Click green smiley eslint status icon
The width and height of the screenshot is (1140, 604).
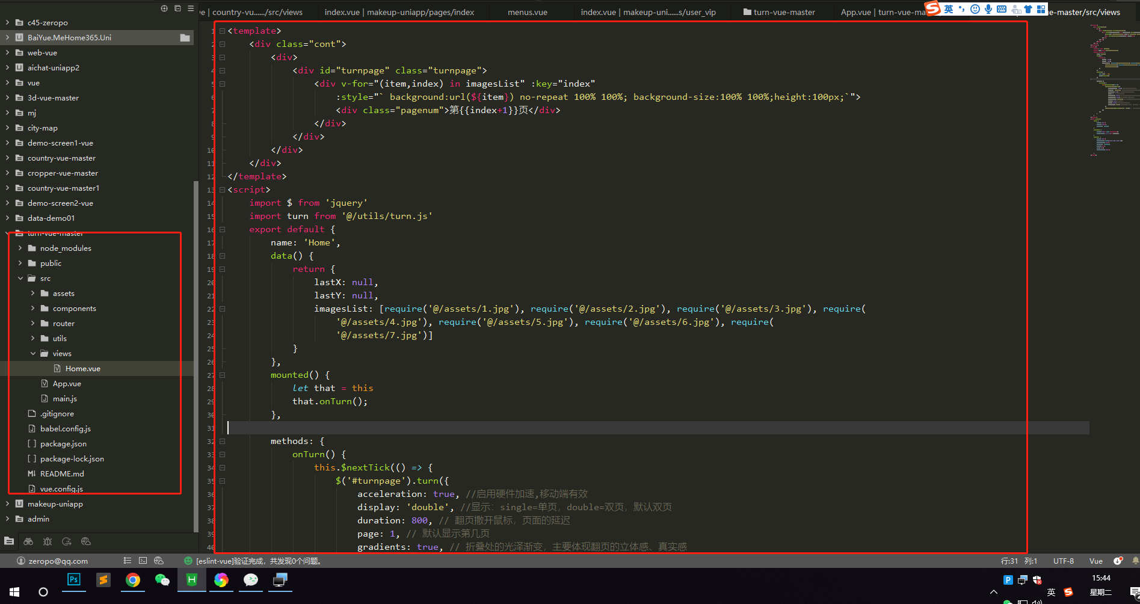click(x=188, y=561)
